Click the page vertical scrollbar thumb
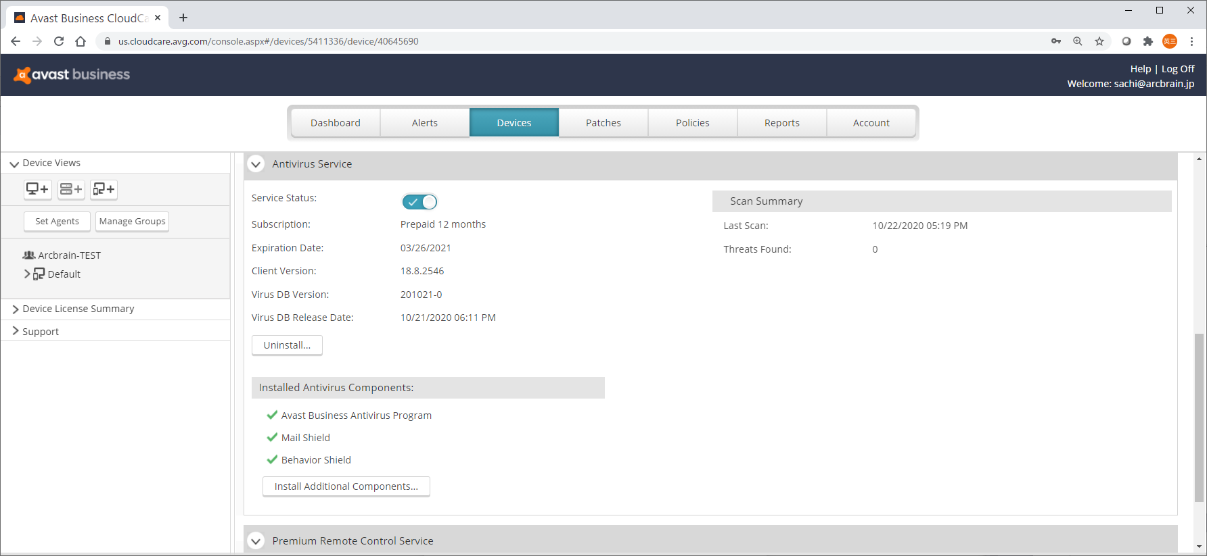This screenshot has height=556, width=1207. click(x=1199, y=418)
